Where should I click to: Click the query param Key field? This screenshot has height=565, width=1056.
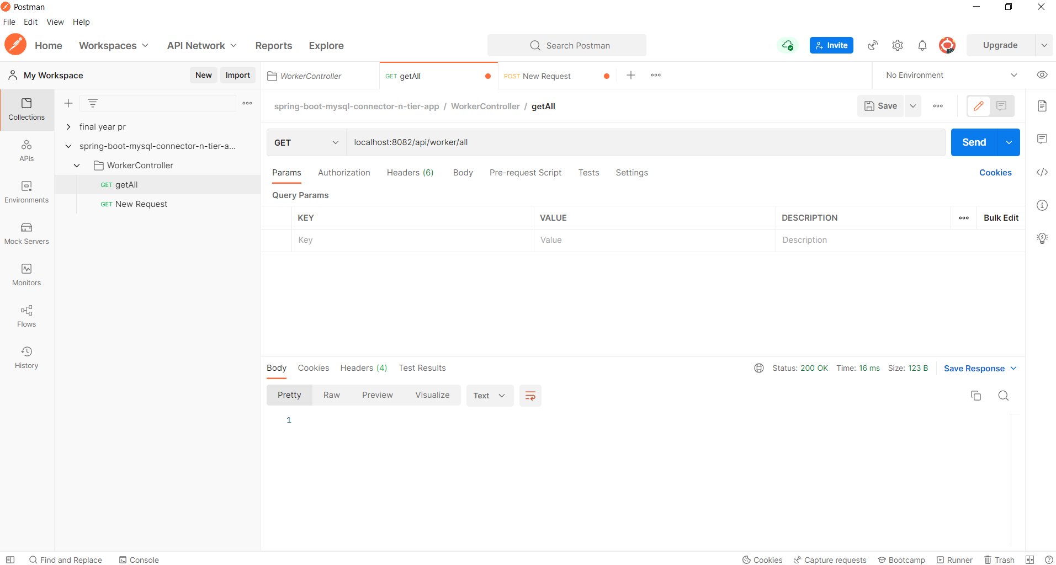[x=413, y=240]
